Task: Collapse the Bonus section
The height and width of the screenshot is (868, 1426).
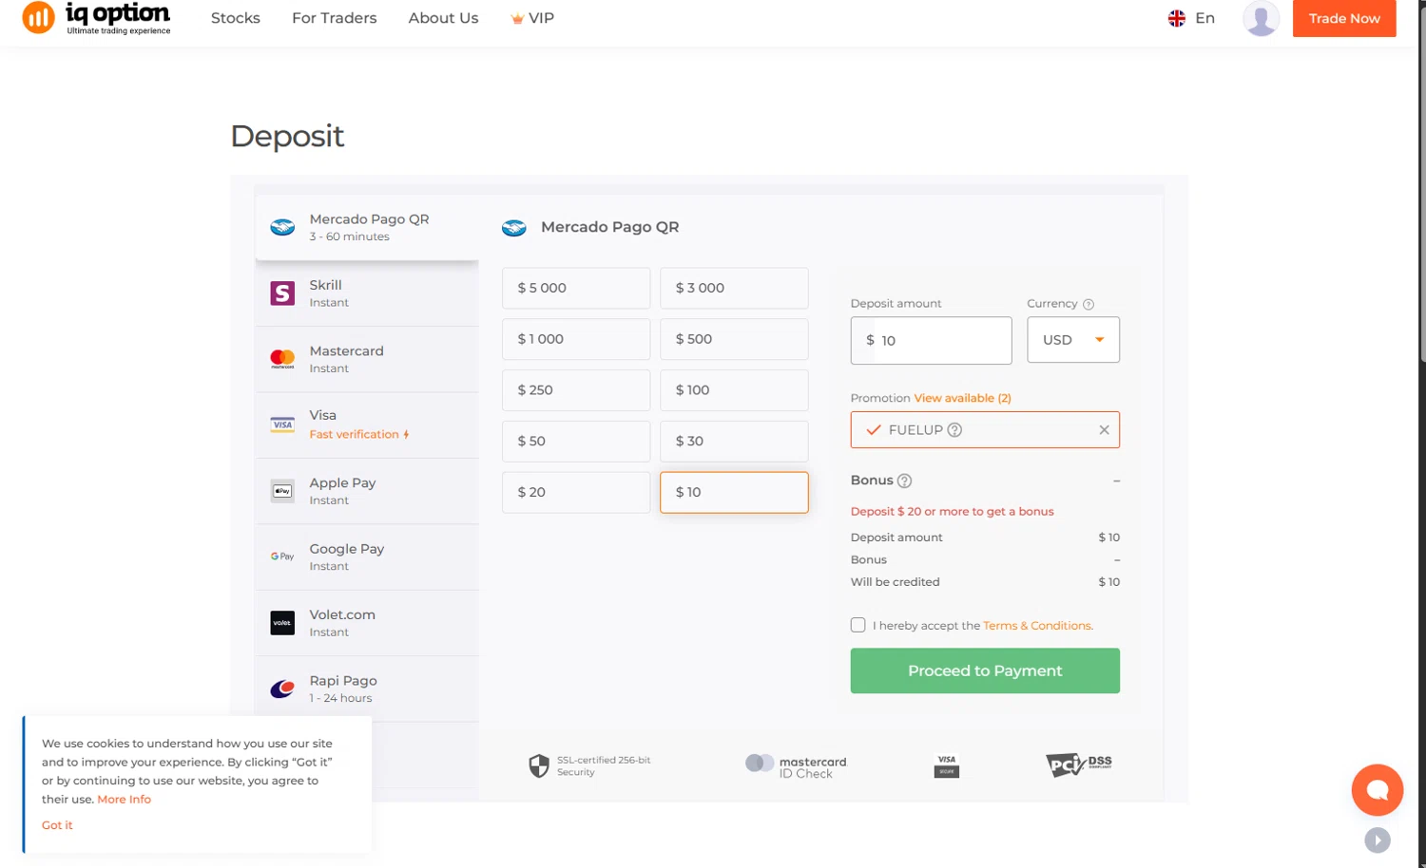Action: coord(1116,481)
